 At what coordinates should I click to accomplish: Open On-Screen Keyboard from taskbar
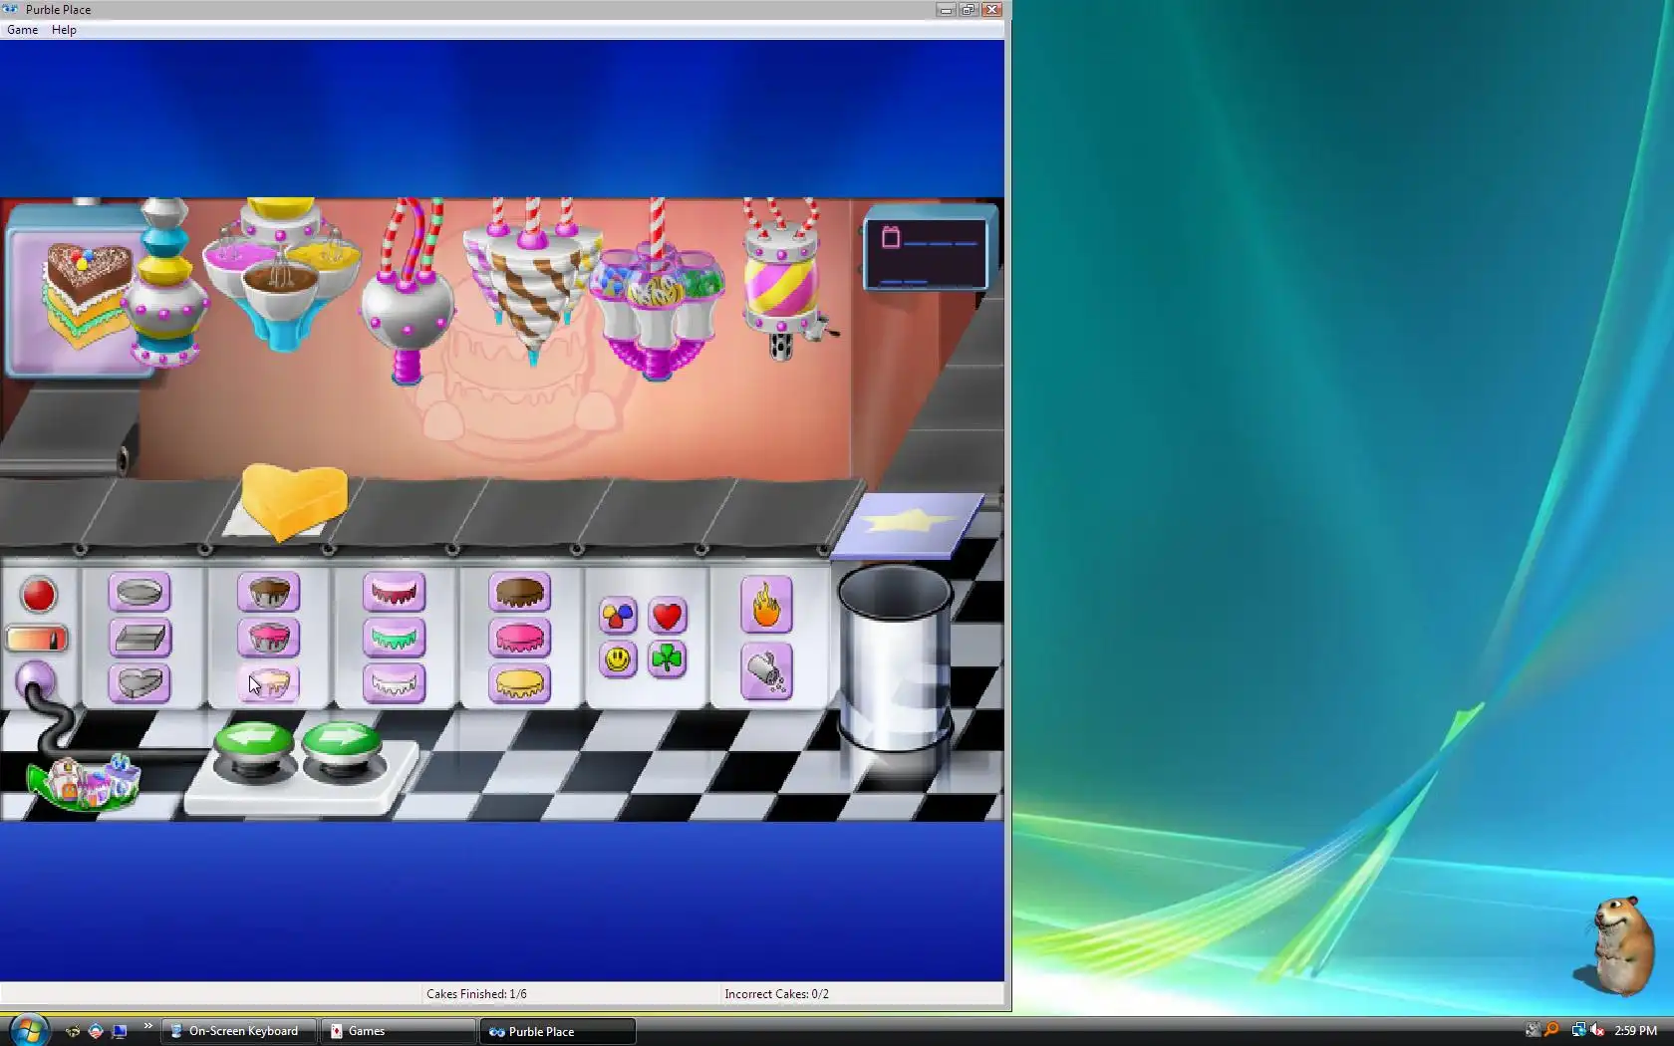240,1031
